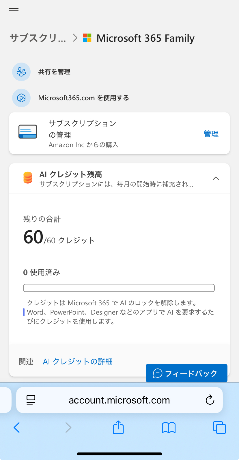Show open tabs overview in Safari
Screen dimensions: 239x460
pos(219,428)
